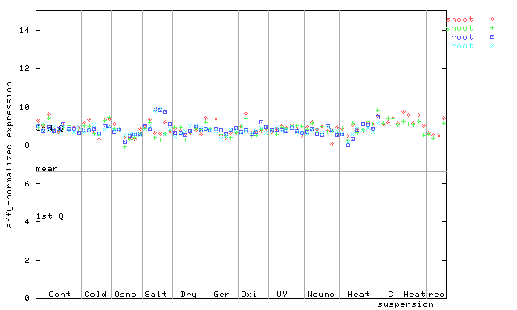Click the 'UV' category label
Viewport: 517px width, 310px height.
click(282, 294)
